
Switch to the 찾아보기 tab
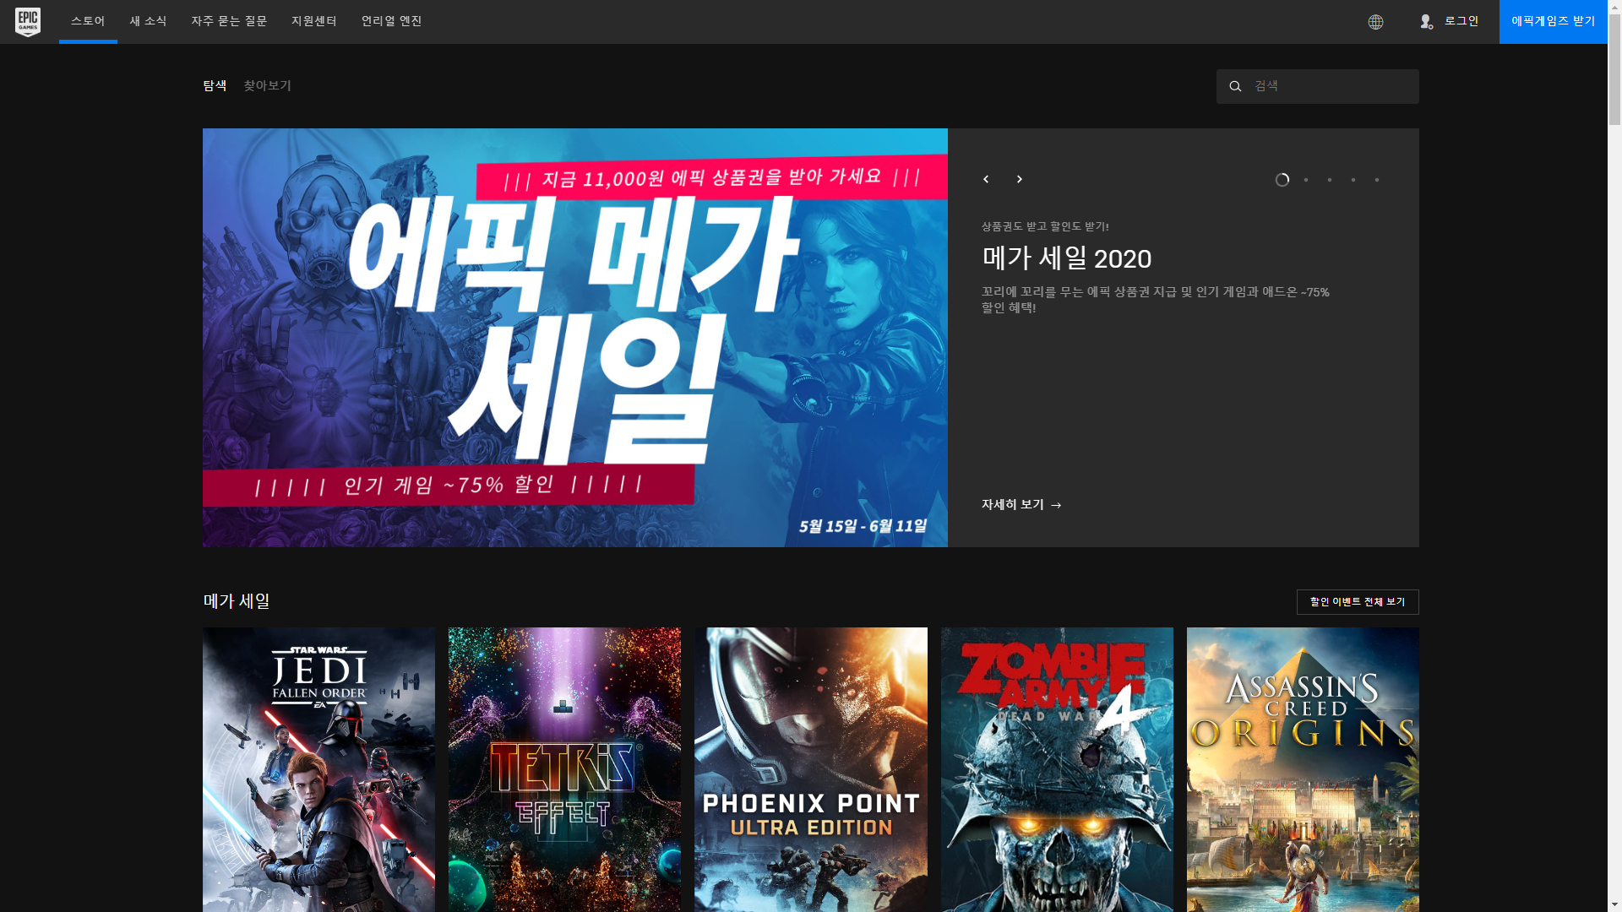tap(267, 85)
